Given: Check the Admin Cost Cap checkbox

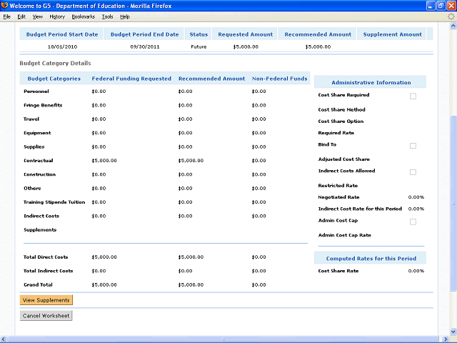Looking at the screenshot, I should (x=413, y=222).
